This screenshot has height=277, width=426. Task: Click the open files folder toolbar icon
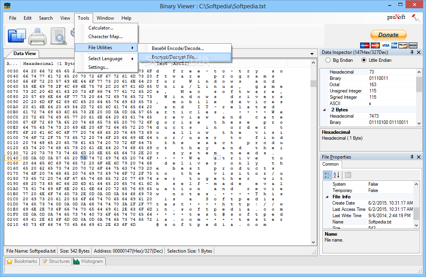tap(17, 36)
